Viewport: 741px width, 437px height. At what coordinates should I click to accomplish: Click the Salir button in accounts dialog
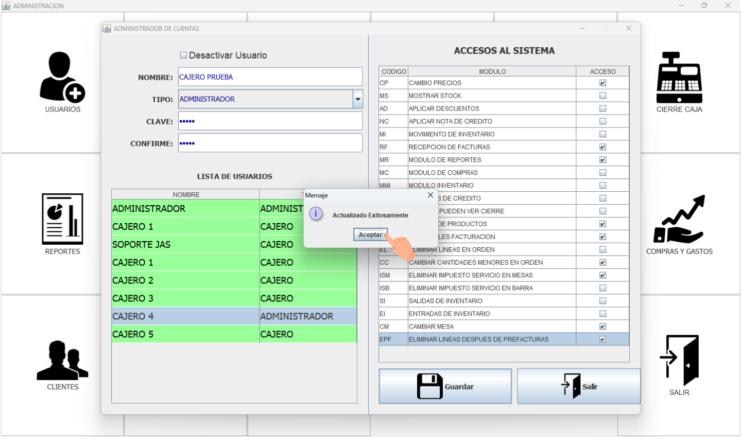pyautogui.click(x=578, y=386)
